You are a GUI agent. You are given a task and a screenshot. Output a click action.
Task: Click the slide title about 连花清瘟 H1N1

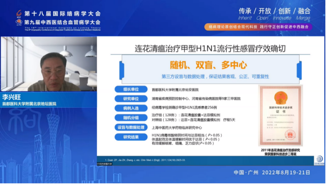pos(210,49)
